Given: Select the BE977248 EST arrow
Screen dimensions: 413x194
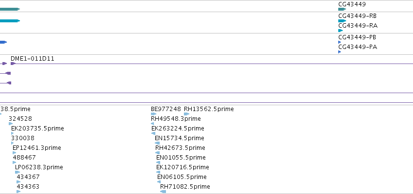Looking at the screenshot, I should pyautogui.click(x=153, y=114).
